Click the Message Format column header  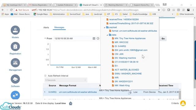pos(68,86)
